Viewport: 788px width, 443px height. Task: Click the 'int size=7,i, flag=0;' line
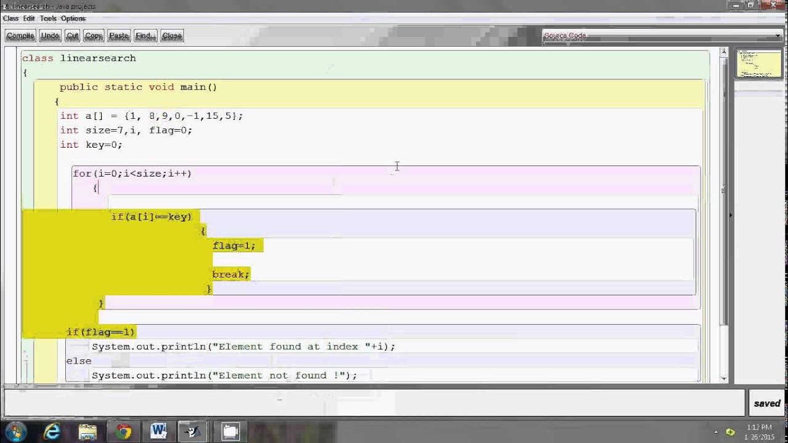pos(126,130)
